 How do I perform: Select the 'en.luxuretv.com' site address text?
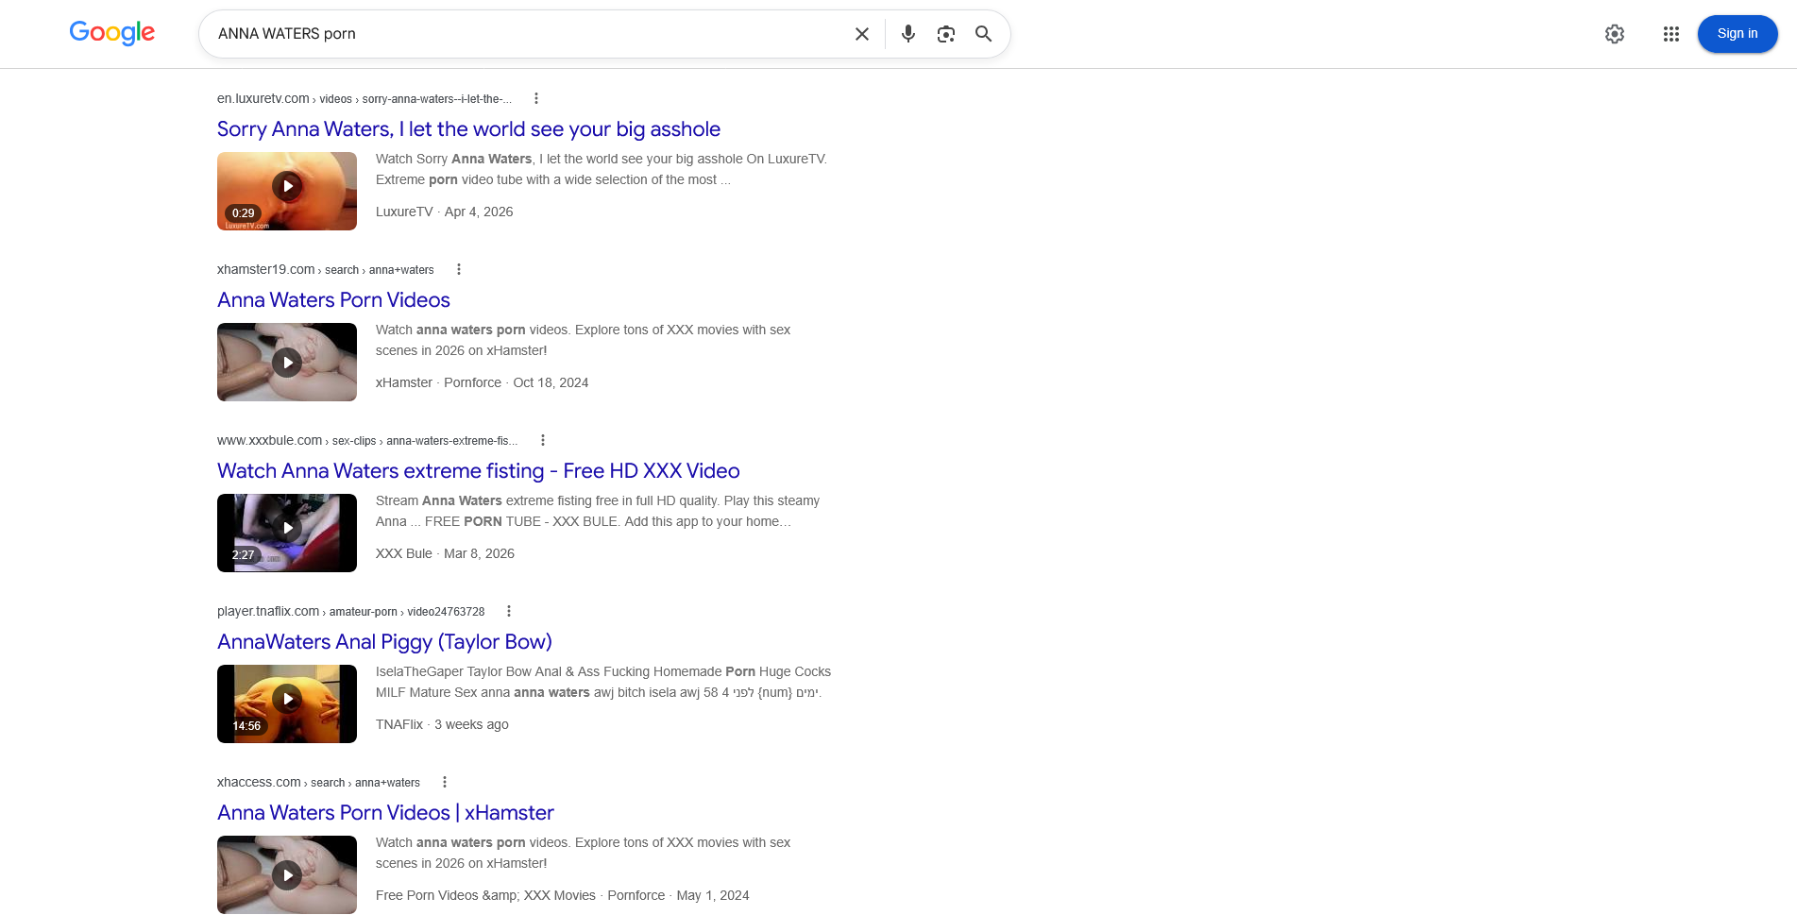tap(263, 98)
